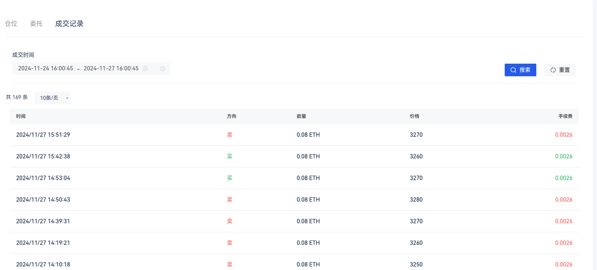Click the 时间 column header

[21, 116]
